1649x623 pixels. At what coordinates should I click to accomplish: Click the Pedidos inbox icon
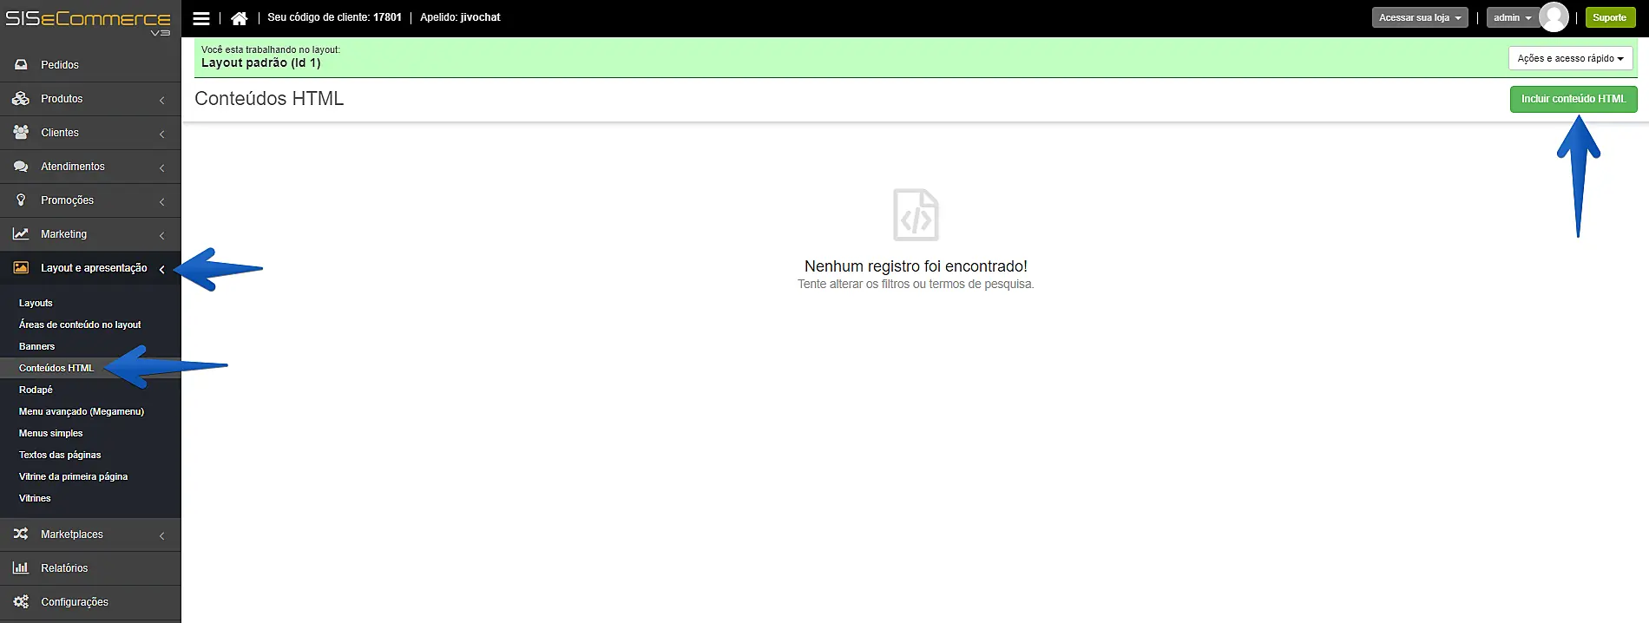point(21,65)
